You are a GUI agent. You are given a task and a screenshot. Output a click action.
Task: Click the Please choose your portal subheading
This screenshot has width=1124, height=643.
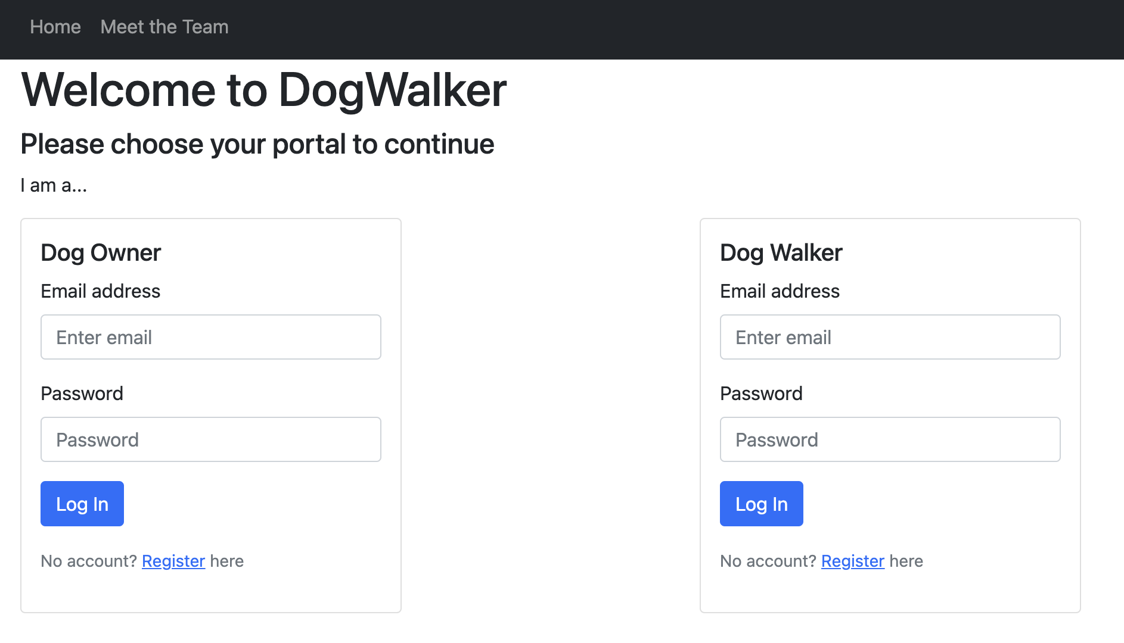point(257,144)
